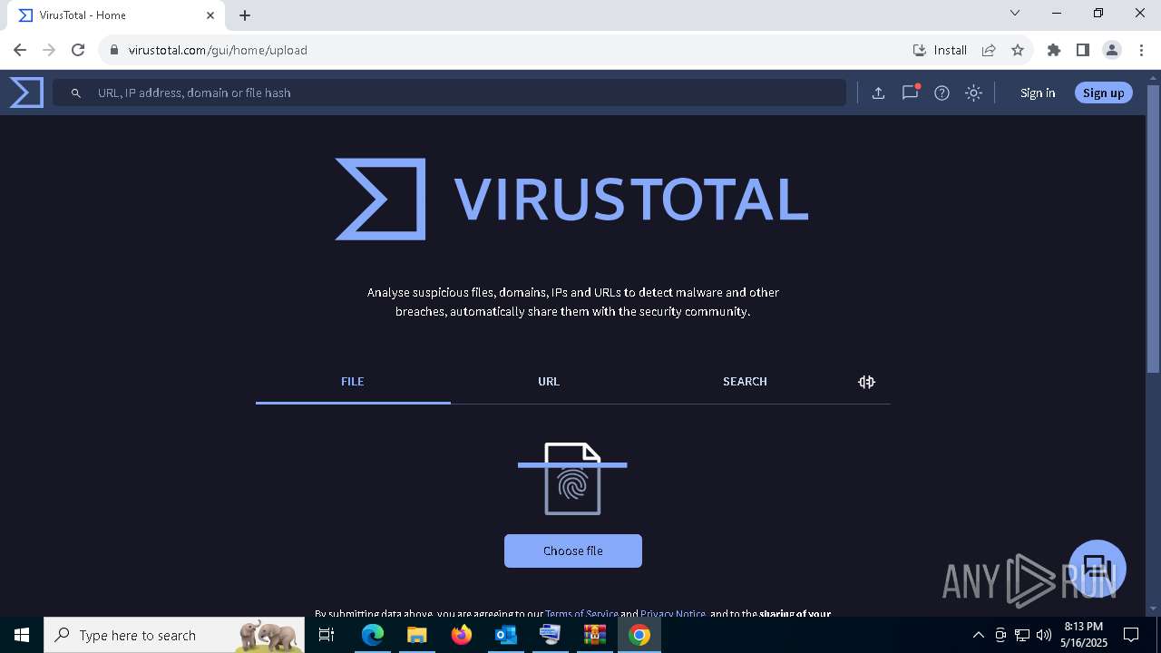Open the notifications chat icon in the header

pos(910,93)
